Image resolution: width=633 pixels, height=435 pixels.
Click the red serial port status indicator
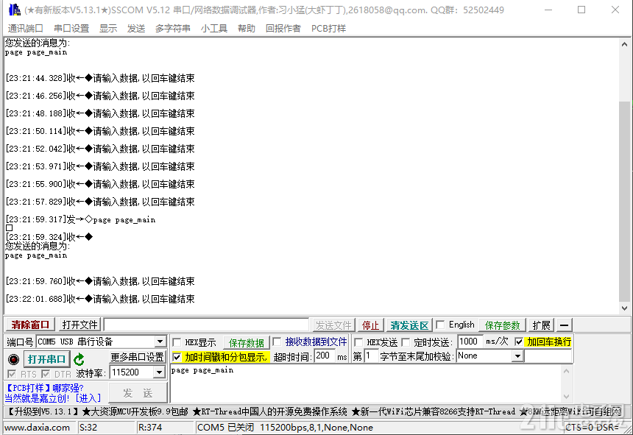13,358
